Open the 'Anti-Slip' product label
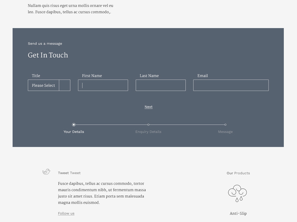Viewport: 297px width, 222px height. point(238,213)
